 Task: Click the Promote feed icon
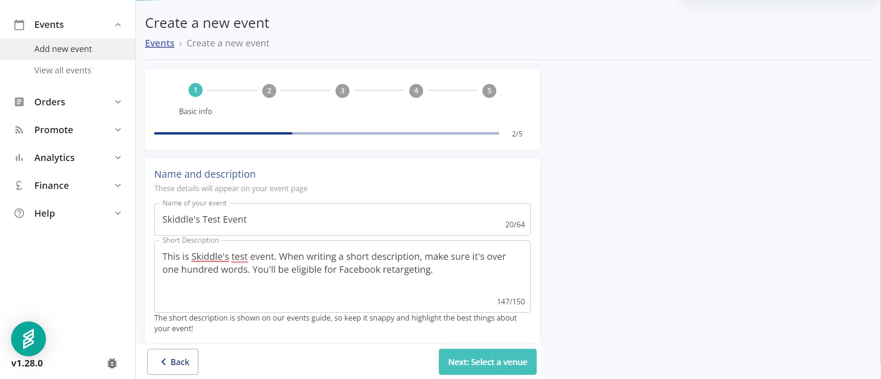tap(19, 130)
